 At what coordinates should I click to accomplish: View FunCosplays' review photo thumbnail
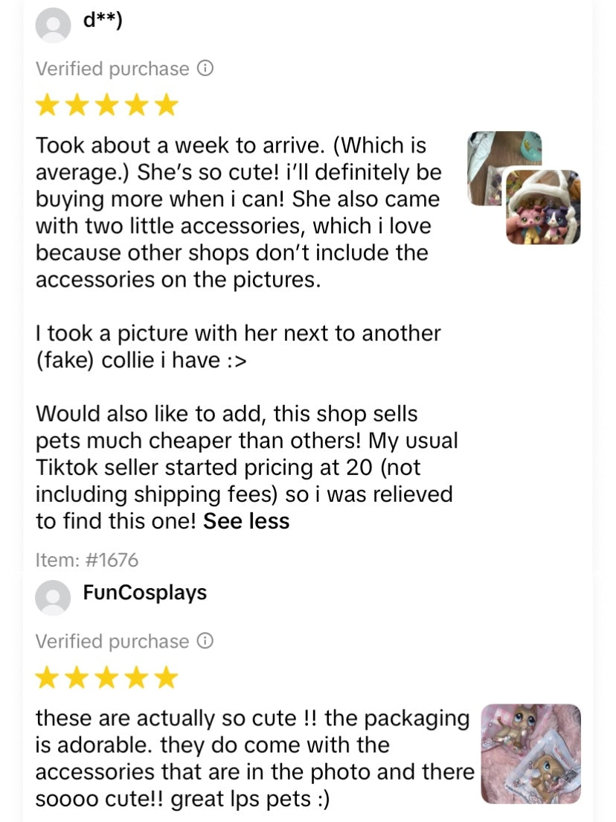[530, 753]
